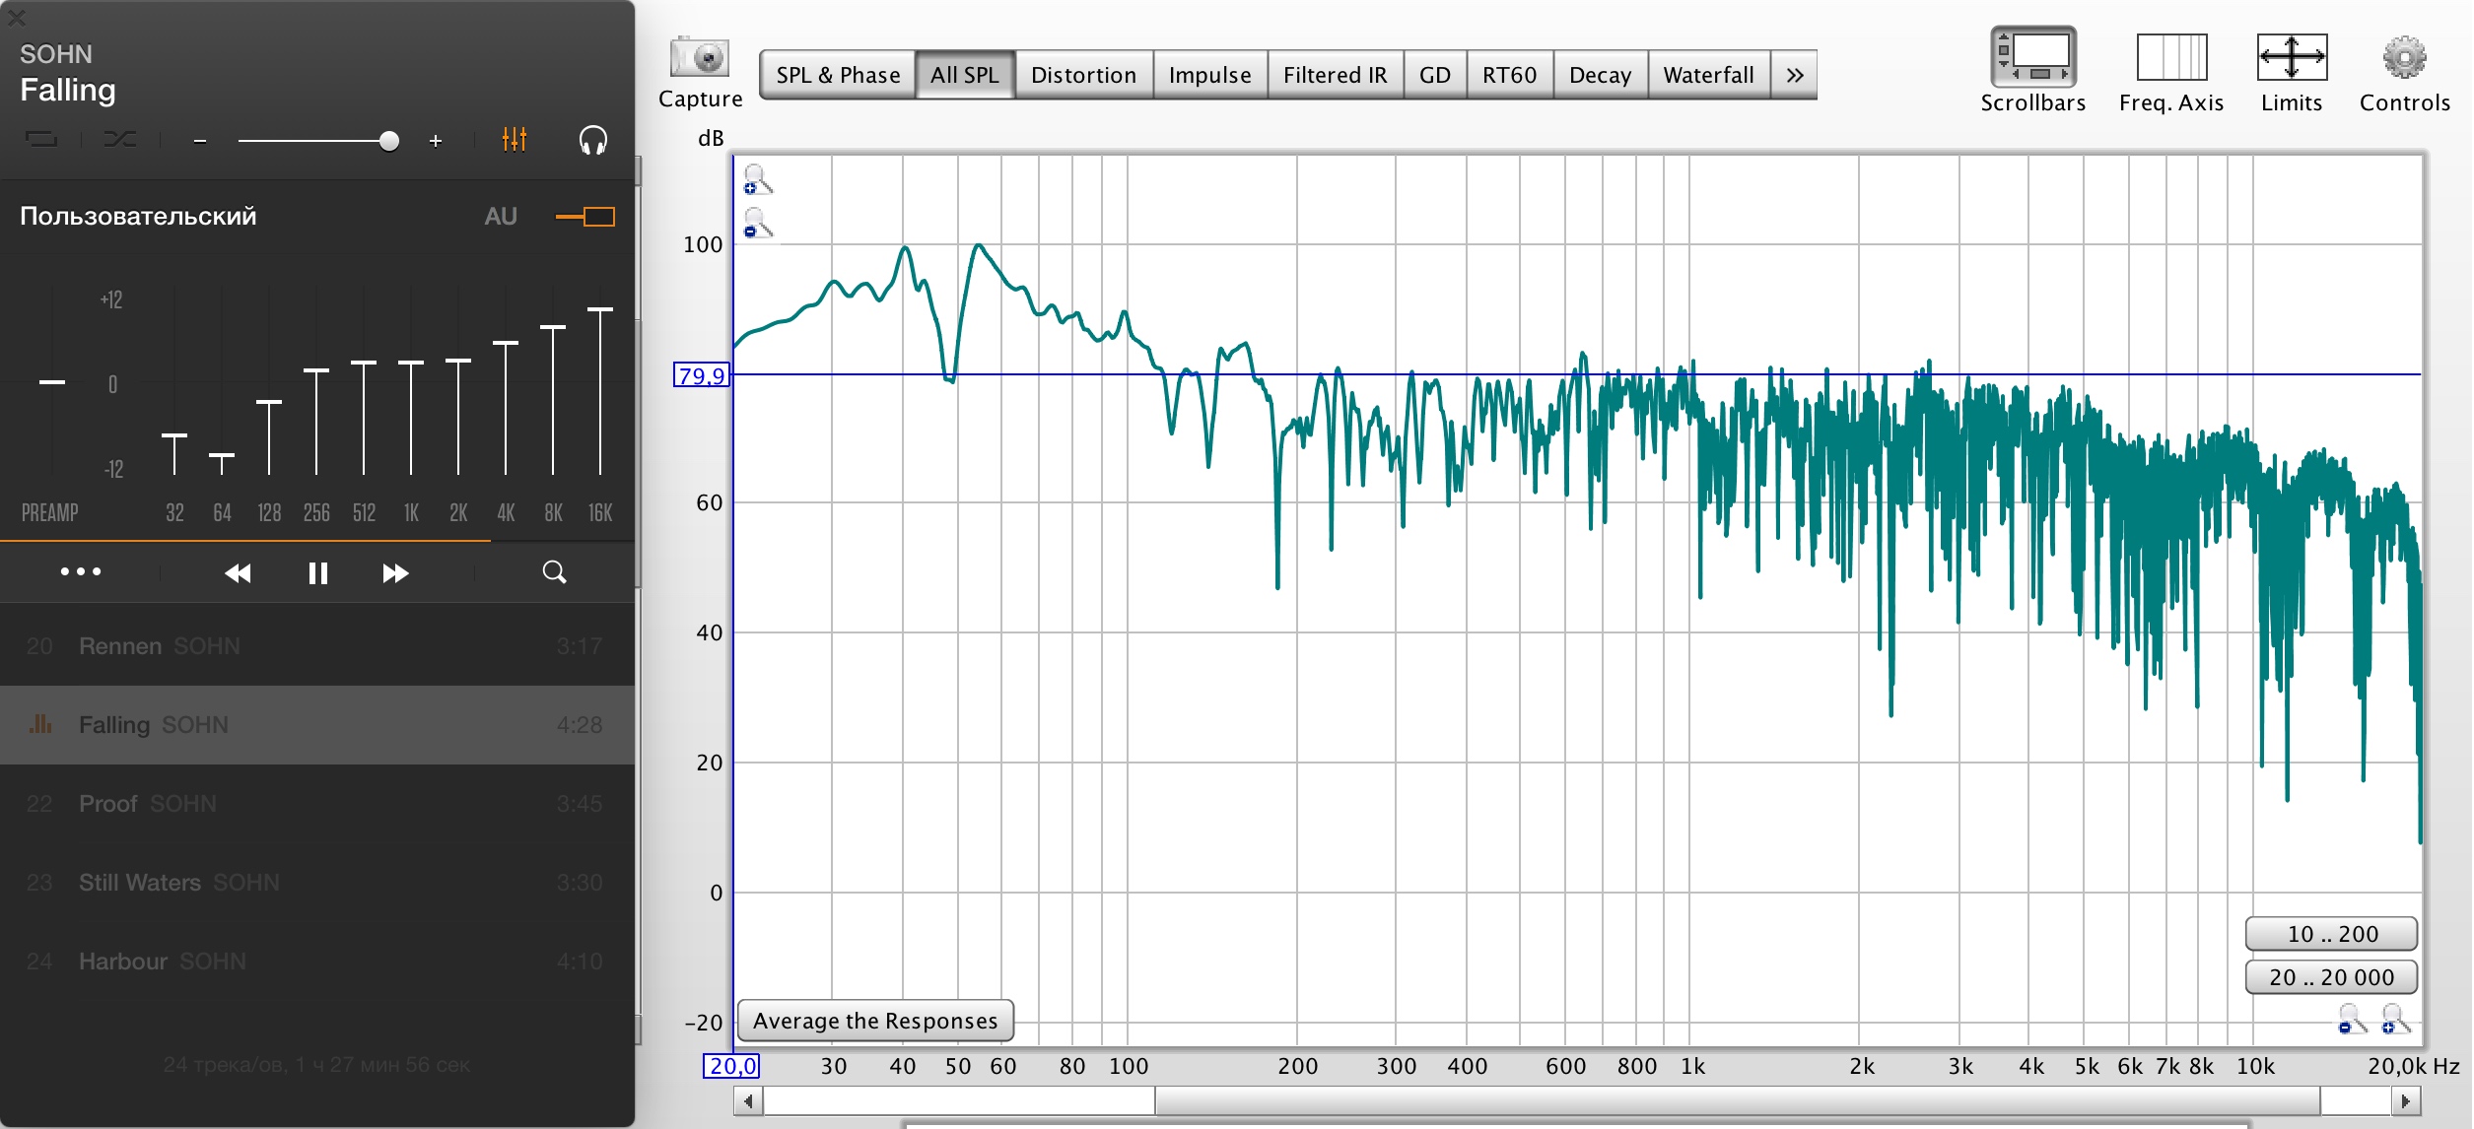This screenshot has height=1129, width=2474.
Task: Open the graph Limits icon
Action: coord(2291,58)
